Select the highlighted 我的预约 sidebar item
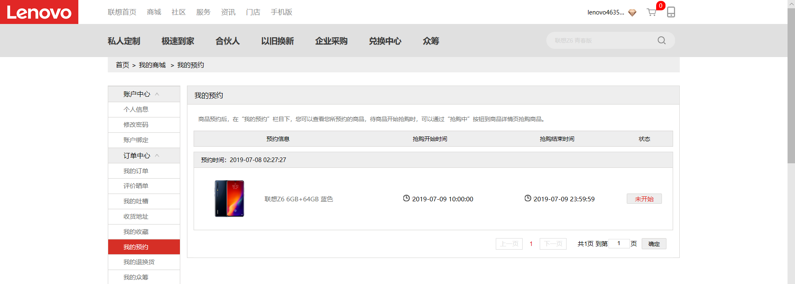The image size is (795, 284). [x=144, y=247]
